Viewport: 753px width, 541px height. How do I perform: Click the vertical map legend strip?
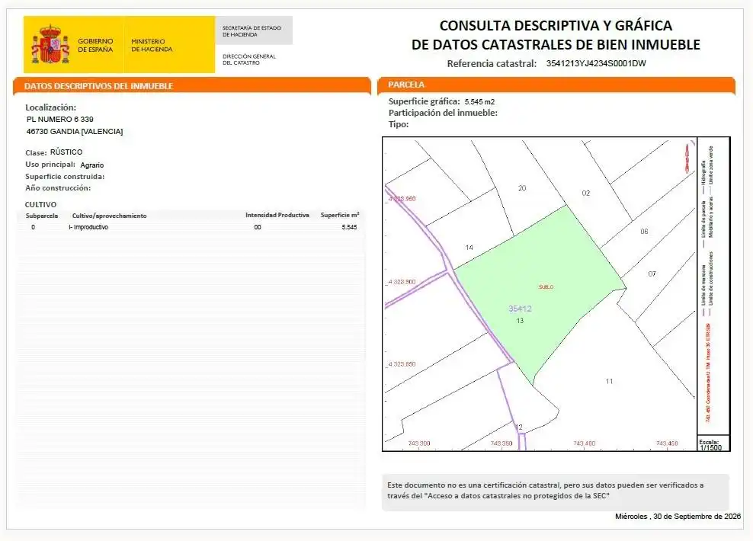(x=713, y=286)
